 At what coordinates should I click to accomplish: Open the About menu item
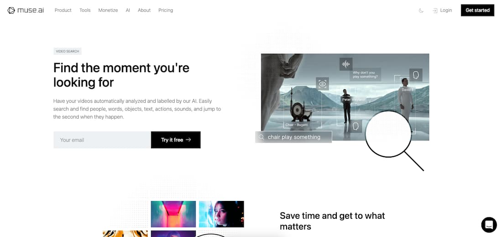click(144, 10)
